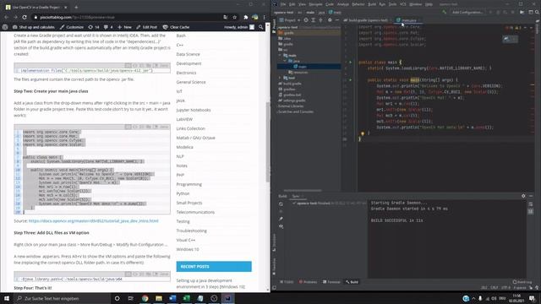Open the WordPress admin bar search icon
This screenshot has width=541, height=304.
click(261, 27)
